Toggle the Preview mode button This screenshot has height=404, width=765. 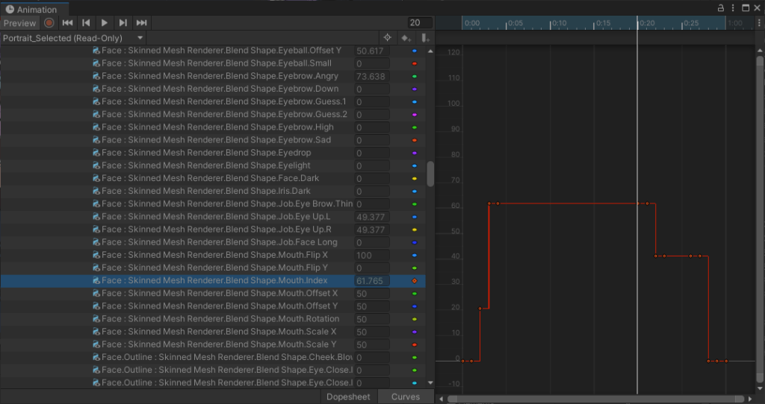(20, 23)
